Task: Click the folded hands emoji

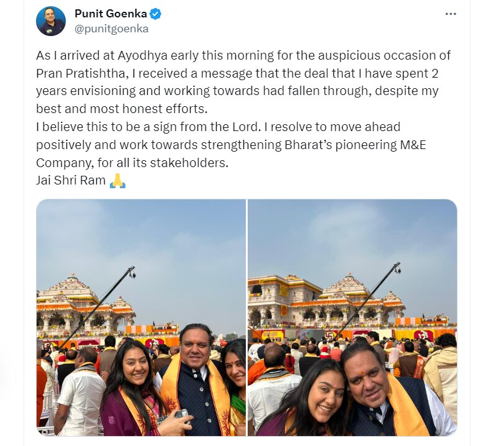Action: click(x=118, y=181)
